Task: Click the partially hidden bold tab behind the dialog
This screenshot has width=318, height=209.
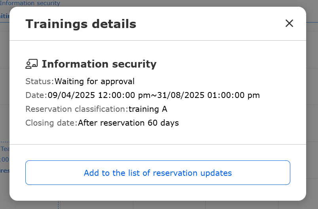Action: click(x=5, y=16)
